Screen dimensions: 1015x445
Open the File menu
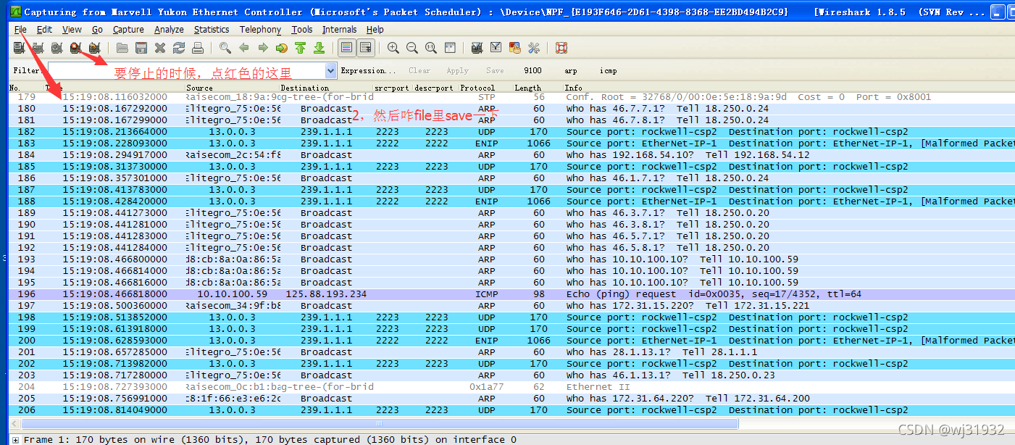(20, 30)
